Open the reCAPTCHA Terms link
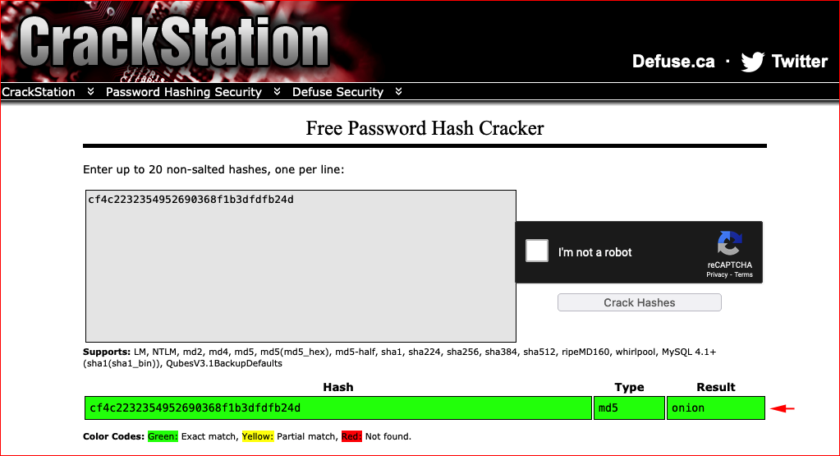The width and height of the screenshot is (840, 456). point(744,274)
